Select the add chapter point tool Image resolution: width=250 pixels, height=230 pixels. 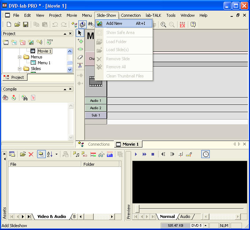tap(80, 41)
